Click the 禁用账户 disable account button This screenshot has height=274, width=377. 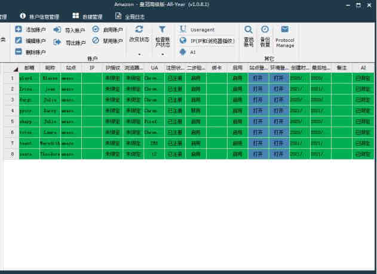tap(108, 41)
